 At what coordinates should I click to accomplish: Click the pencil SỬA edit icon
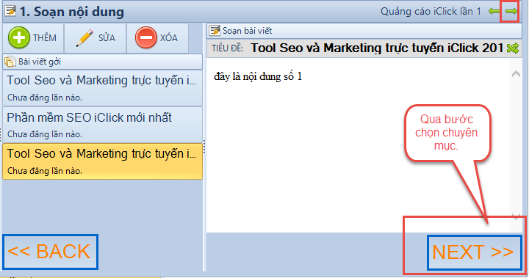pyautogui.click(x=84, y=37)
